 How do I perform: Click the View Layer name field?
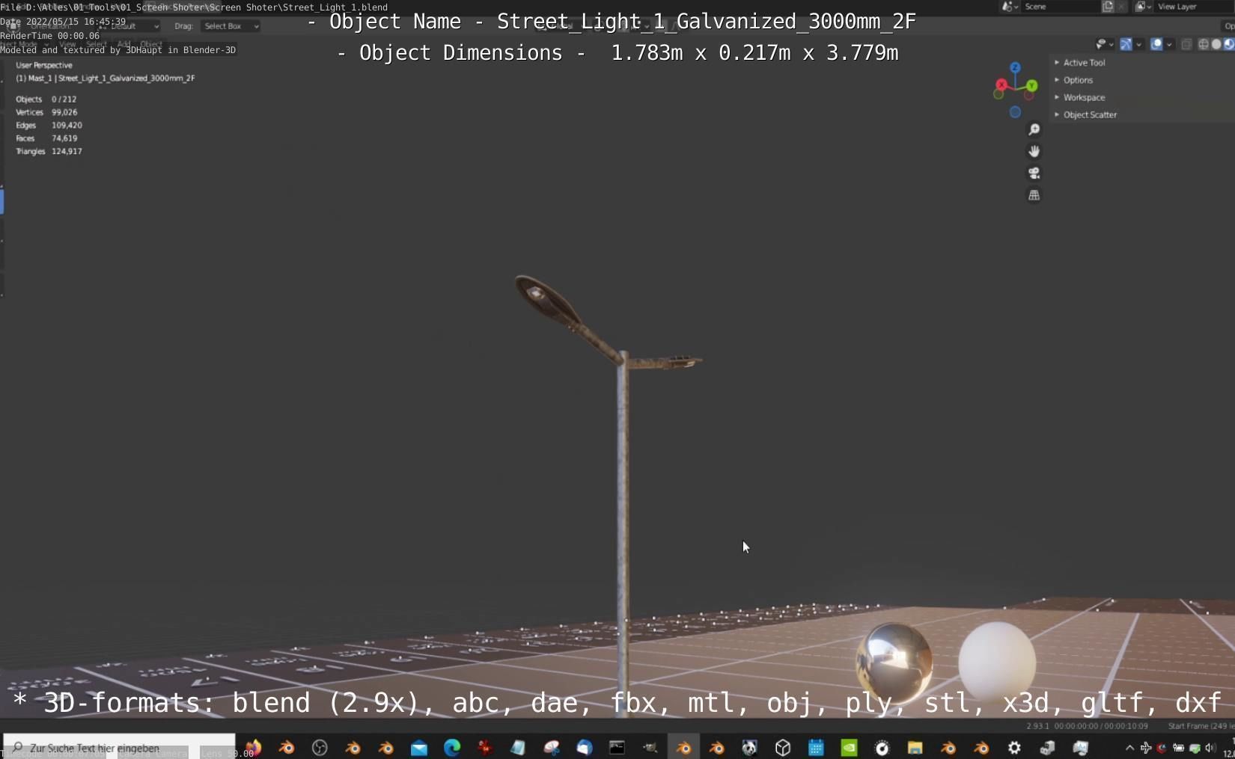(x=1193, y=6)
